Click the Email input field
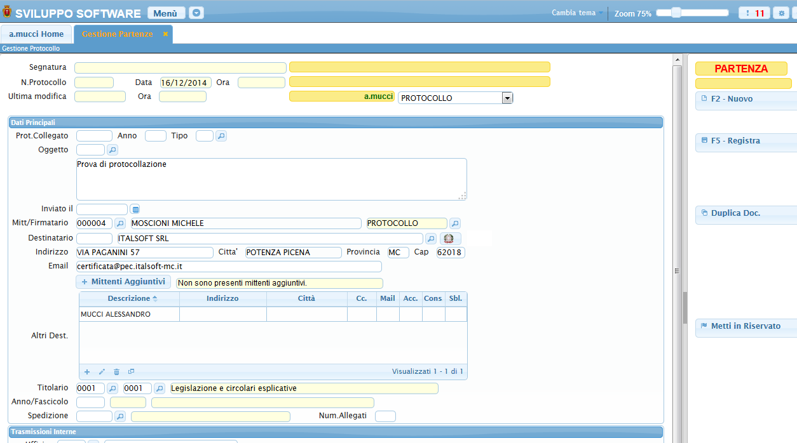Viewport: 797px width, 443px height. pos(229,267)
